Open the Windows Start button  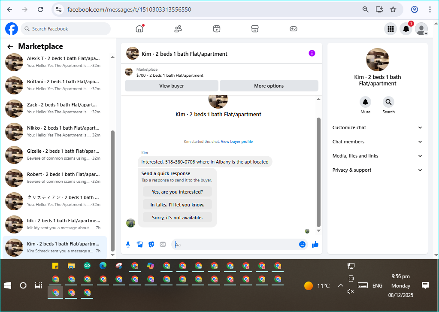(8, 286)
